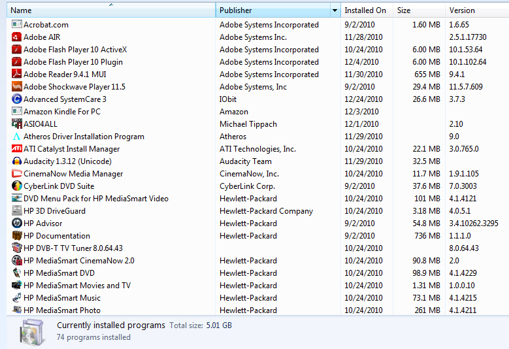Screen dimensions: 509x349
Task: Select the Advanced SystemCare 3 icon
Action: coord(17,99)
